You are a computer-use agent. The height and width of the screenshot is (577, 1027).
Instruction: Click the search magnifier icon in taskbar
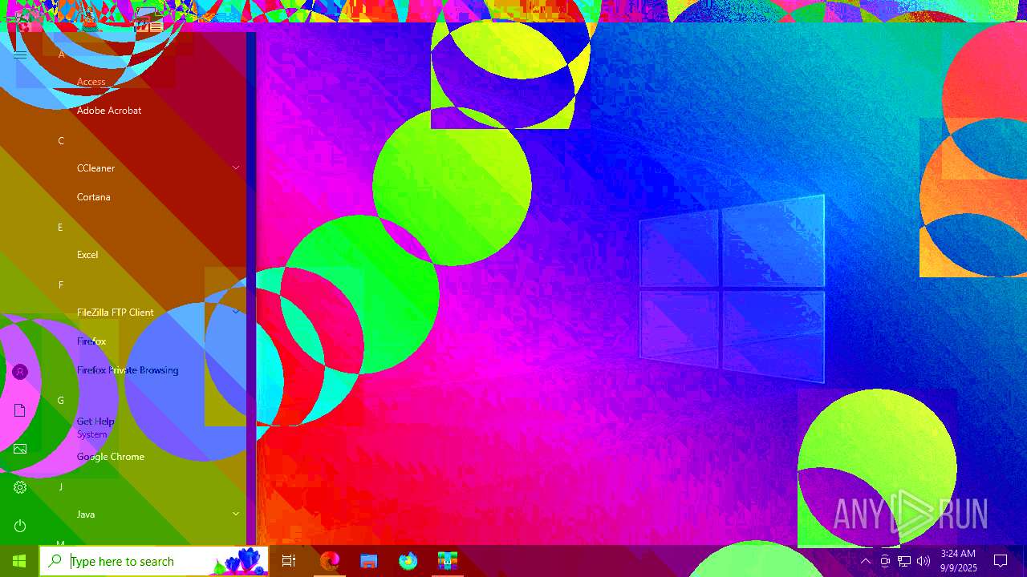point(55,561)
